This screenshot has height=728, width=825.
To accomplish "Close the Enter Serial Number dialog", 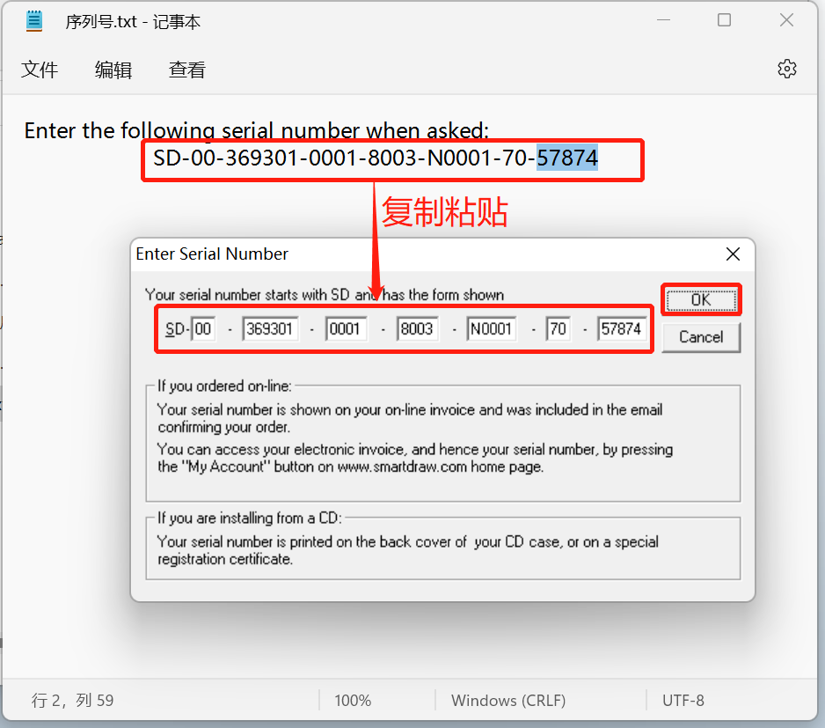I will [733, 254].
